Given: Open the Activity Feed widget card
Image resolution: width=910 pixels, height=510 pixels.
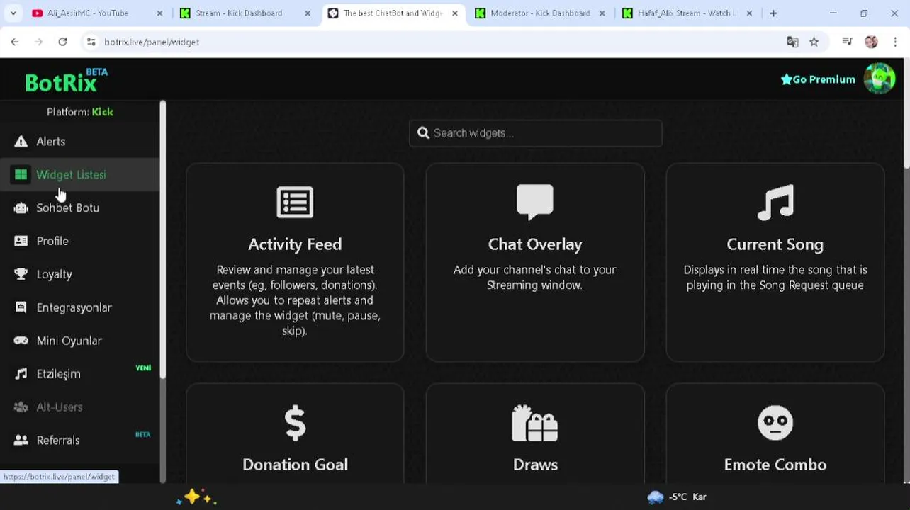Looking at the screenshot, I should [x=295, y=263].
